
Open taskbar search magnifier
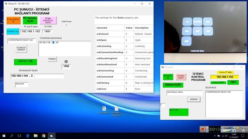tap(12, 136)
